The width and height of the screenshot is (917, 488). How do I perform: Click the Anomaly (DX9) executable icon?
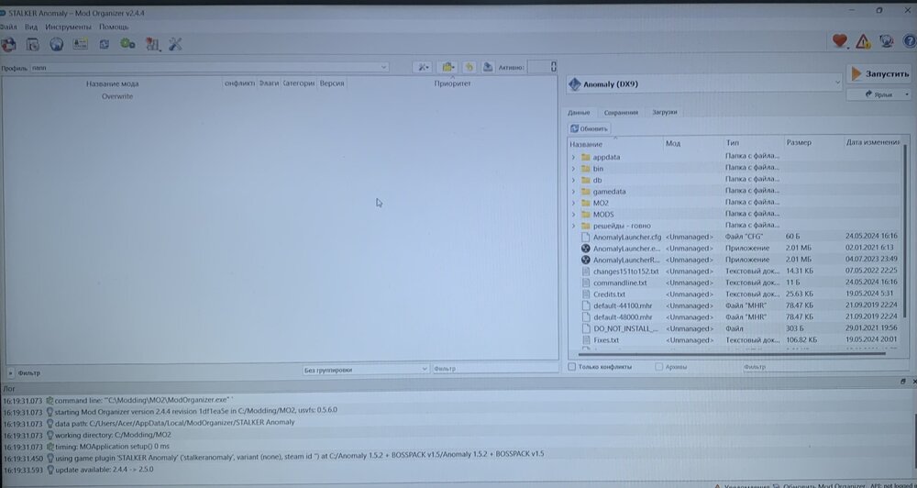tap(575, 84)
